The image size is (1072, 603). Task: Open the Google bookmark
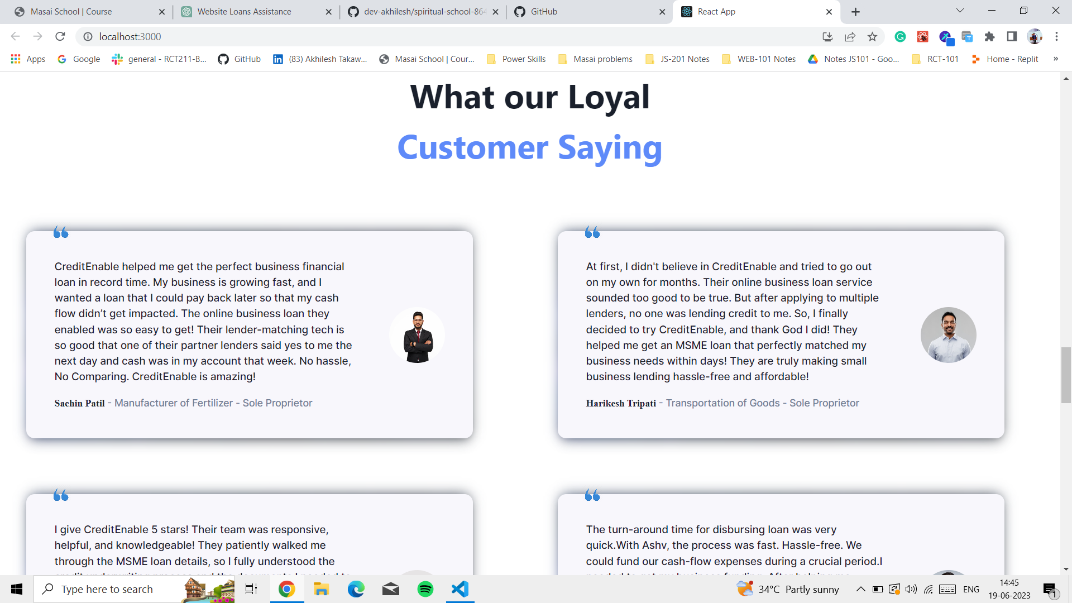[79, 59]
